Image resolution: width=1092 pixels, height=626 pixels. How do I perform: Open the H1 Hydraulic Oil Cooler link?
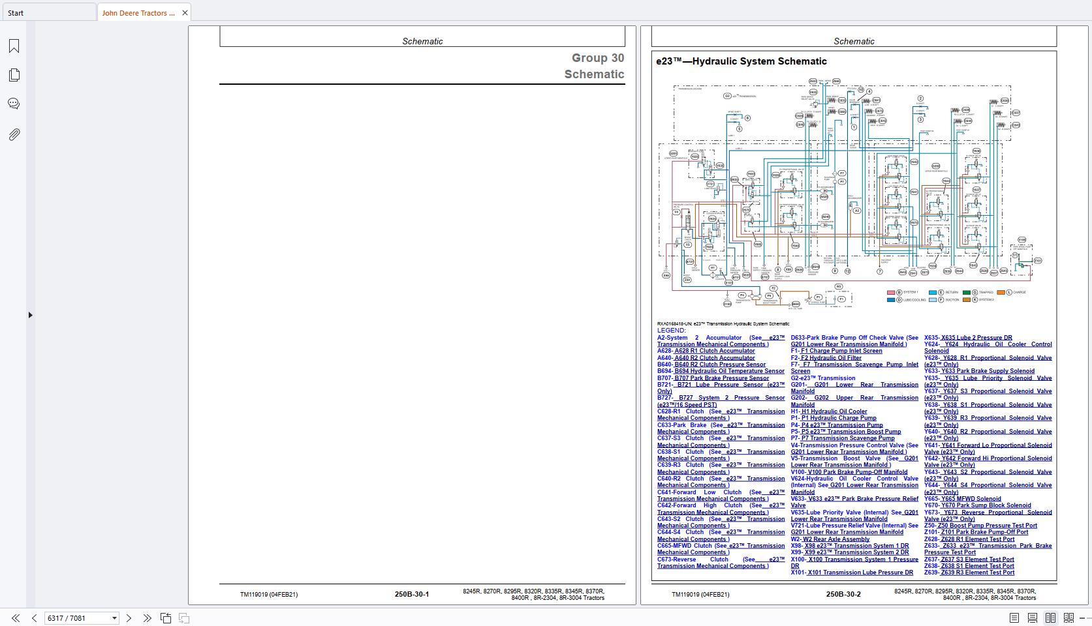[834, 411]
